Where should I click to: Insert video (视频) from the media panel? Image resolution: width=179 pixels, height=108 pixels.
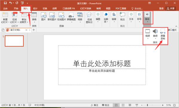[147, 34]
